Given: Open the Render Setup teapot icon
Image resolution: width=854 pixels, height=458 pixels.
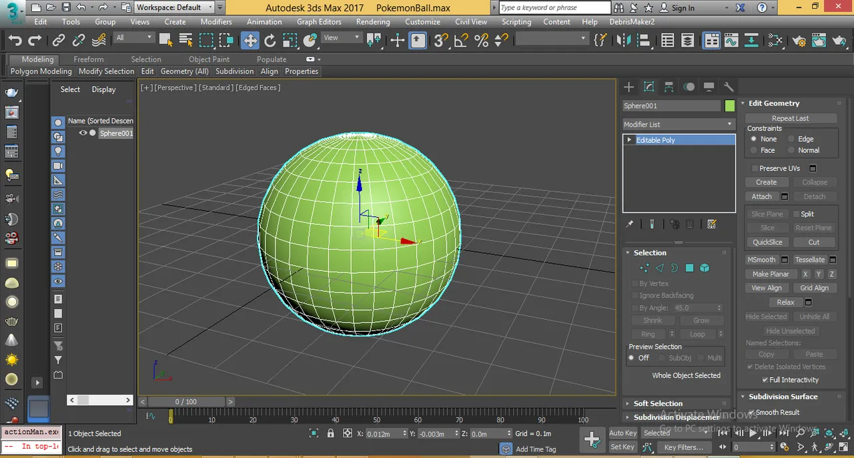Looking at the screenshot, I should pos(799,41).
